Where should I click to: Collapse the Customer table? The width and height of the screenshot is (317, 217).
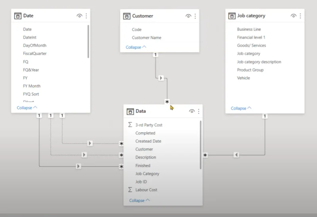pos(136,47)
